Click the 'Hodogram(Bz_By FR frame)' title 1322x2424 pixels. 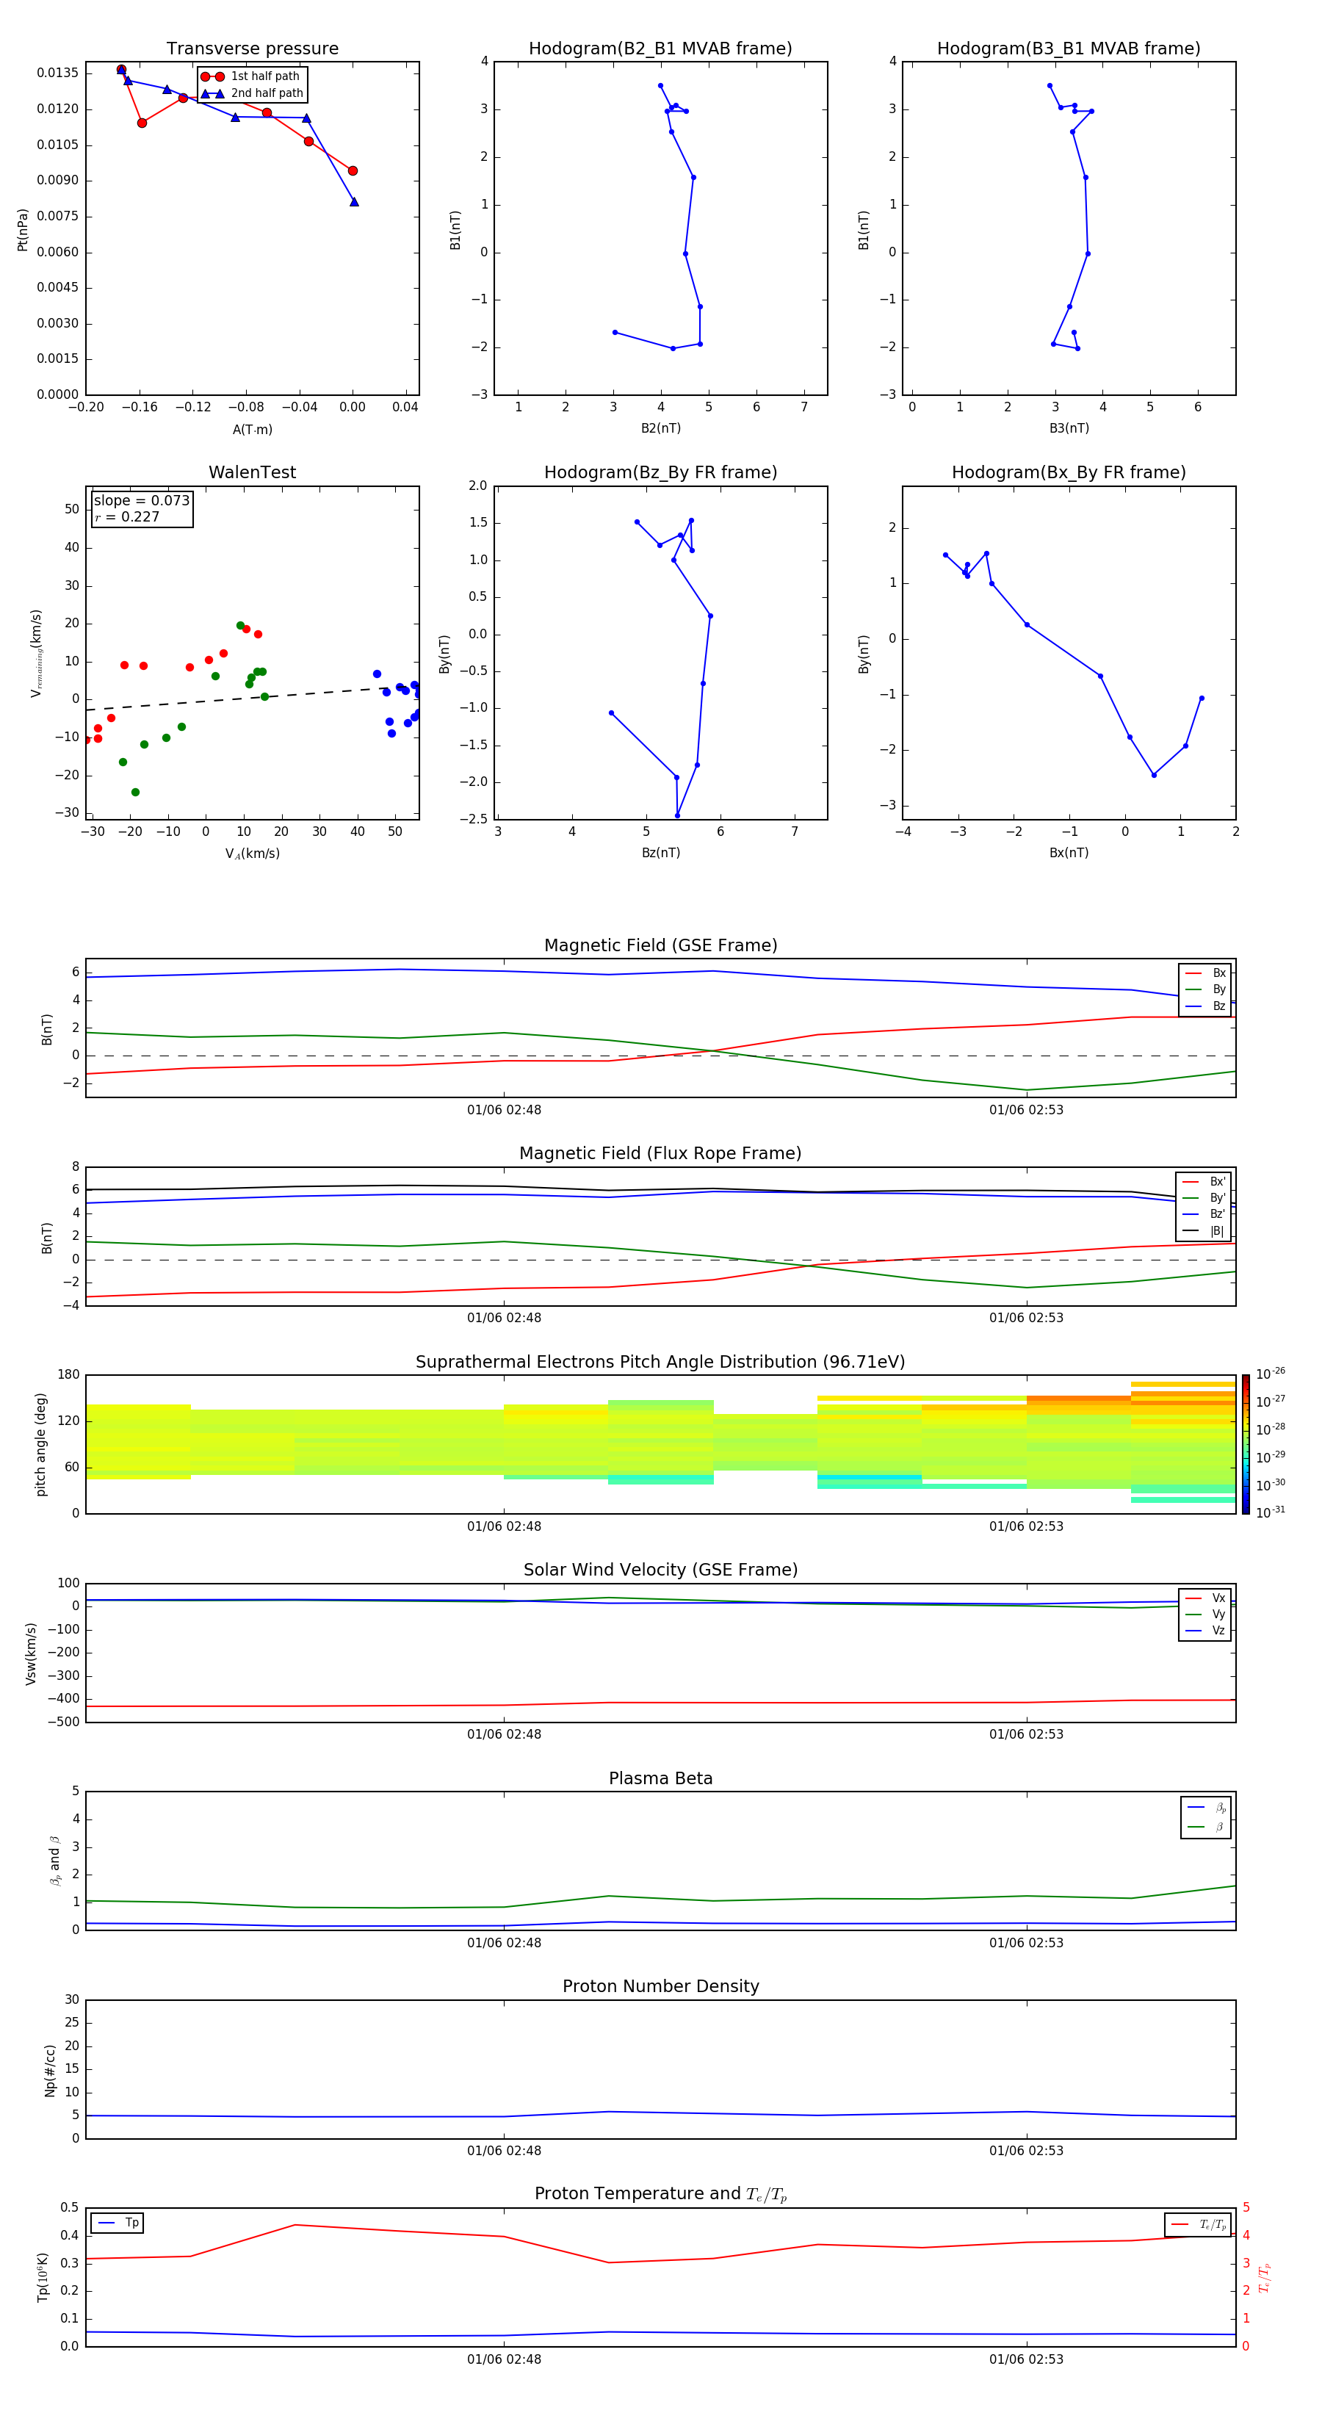point(660,472)
